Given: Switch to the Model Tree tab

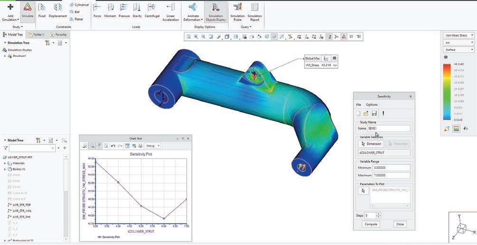Looking at the screenshot, I should click(13, 35).
